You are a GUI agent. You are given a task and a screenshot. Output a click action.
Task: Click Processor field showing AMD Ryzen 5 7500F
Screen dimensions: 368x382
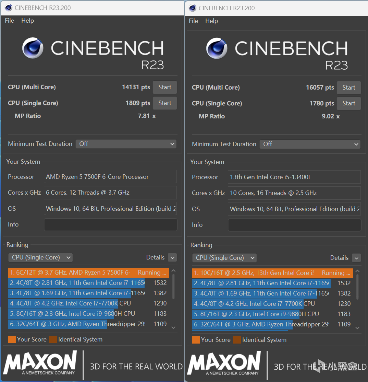coord(110,177)
